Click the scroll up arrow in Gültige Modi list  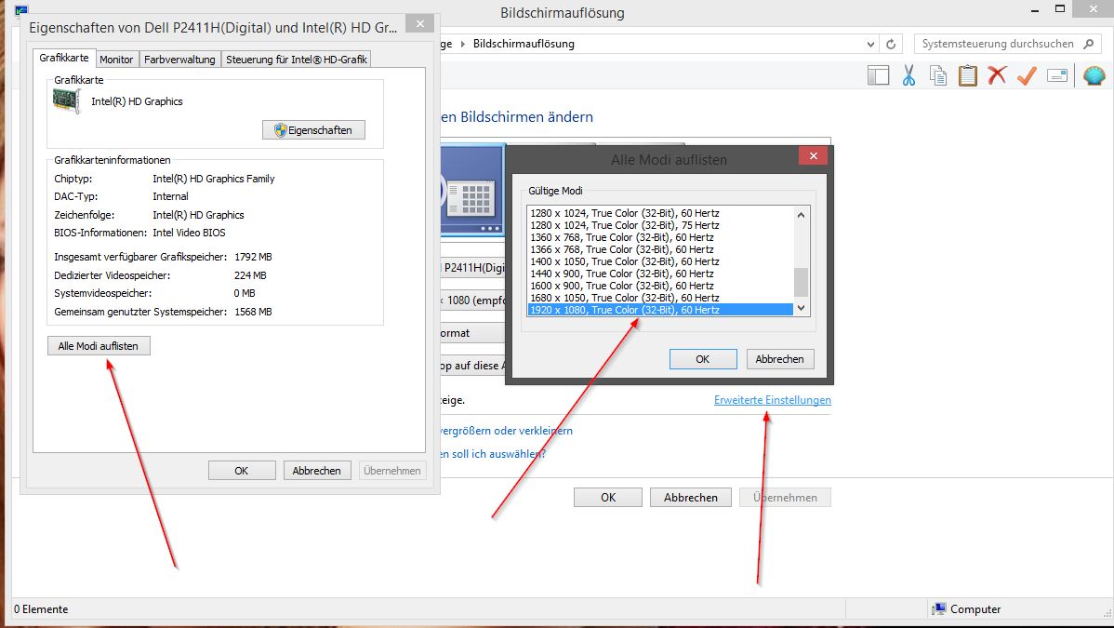(802, 215)
